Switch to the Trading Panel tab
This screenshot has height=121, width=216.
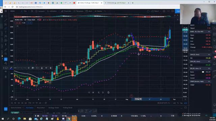67,108
